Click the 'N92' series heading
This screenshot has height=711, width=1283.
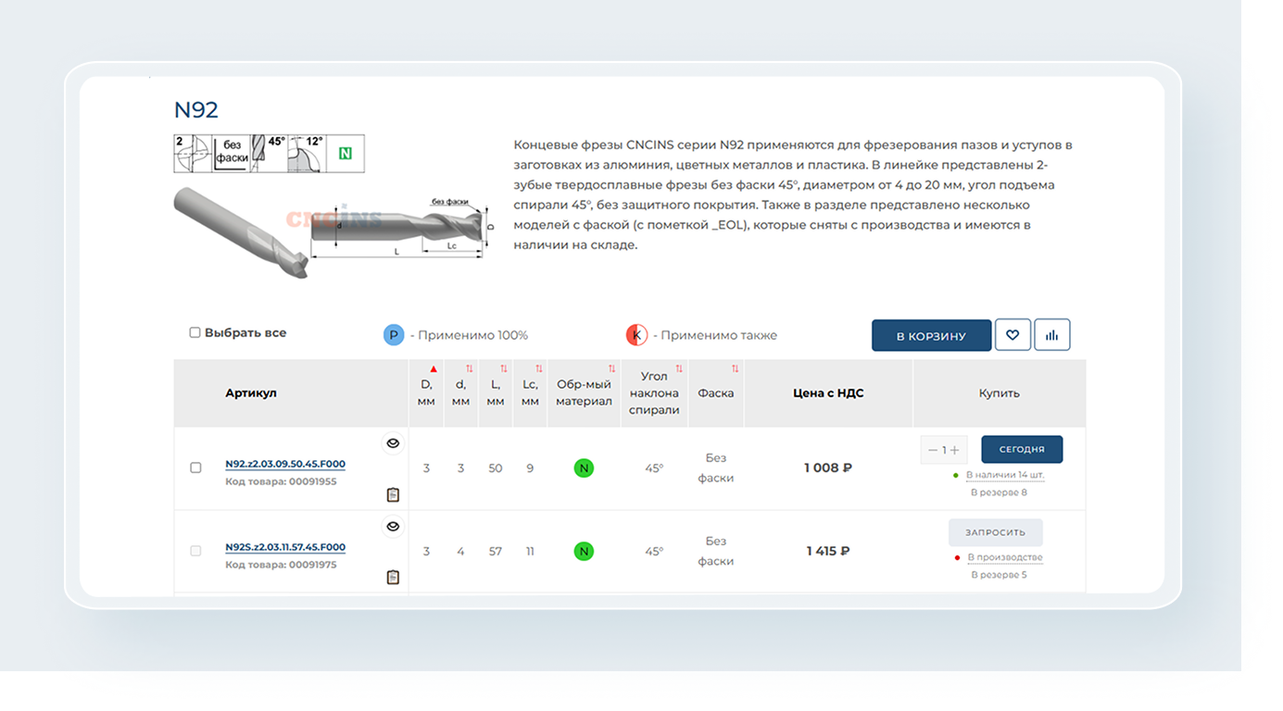[x=196, y=110]
